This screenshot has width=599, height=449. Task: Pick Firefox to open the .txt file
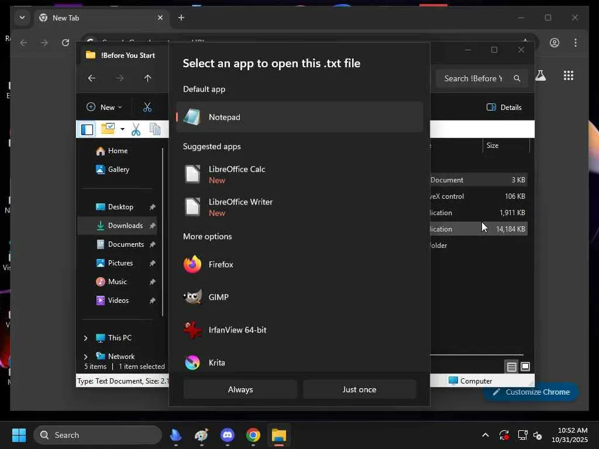[x=299, y=264]
